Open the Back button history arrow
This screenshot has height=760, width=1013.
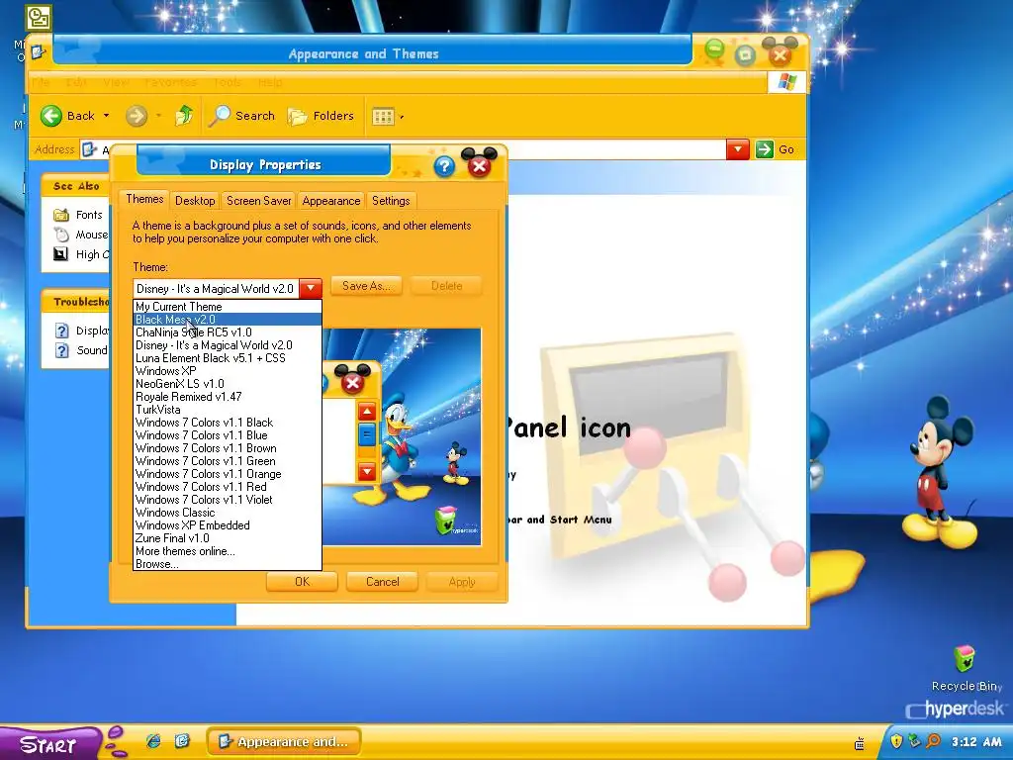pos(106,117)
